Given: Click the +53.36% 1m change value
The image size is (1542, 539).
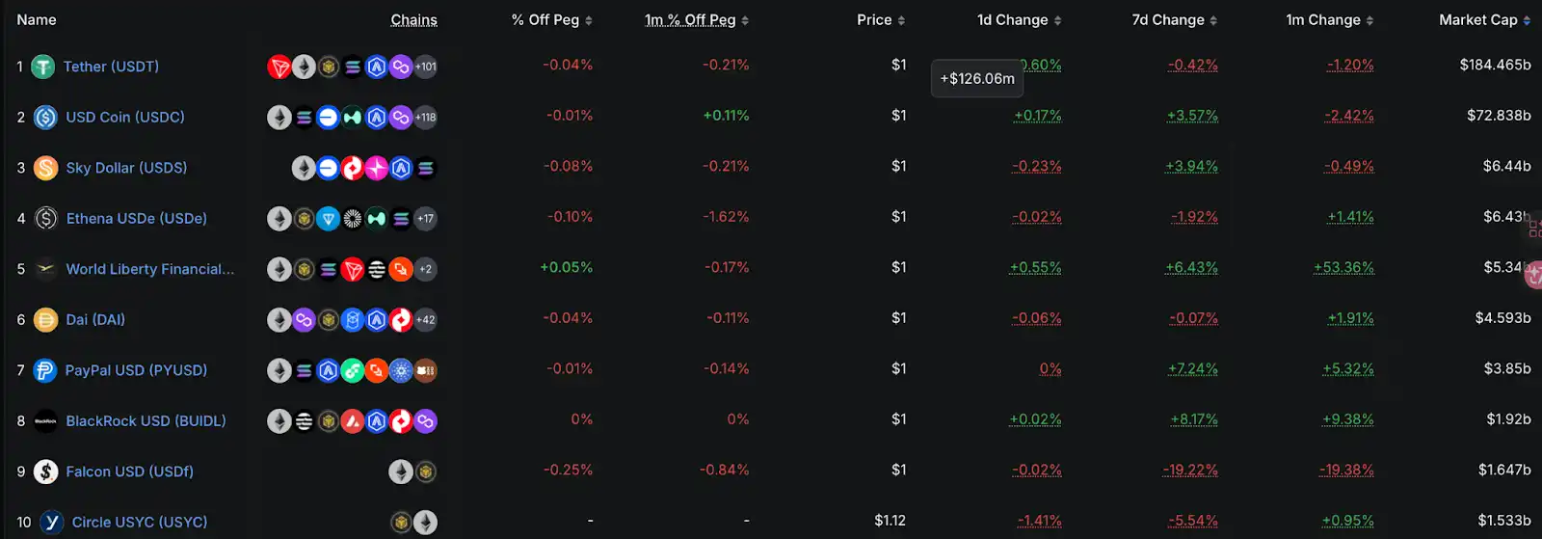Looking at the screenshot, I should coord(1343,268).
